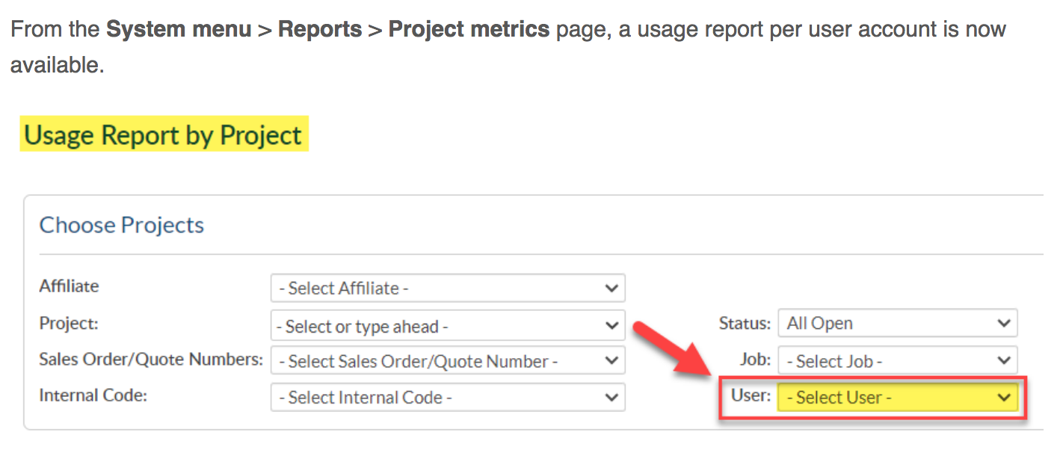Click the chevron arrow on Project dropdown
The width and height of the screenshot is (1063, 453).
[x=611, y=326]
